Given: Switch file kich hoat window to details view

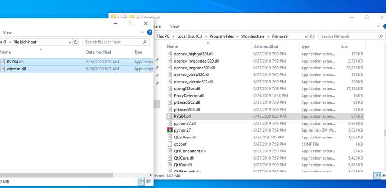Looking at the screenshot, I should pos(141,182).
